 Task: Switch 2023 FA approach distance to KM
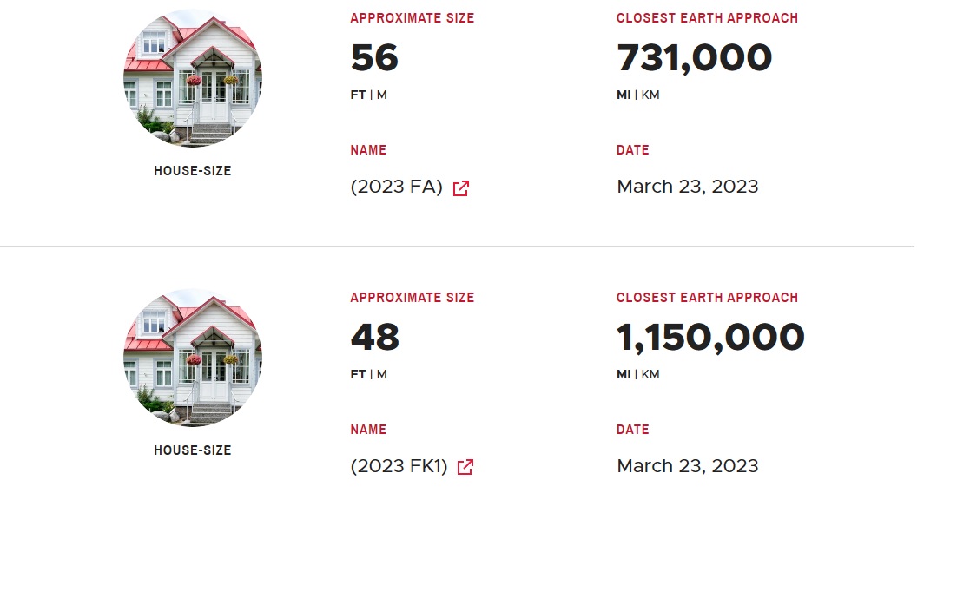(x=650, y=95)
